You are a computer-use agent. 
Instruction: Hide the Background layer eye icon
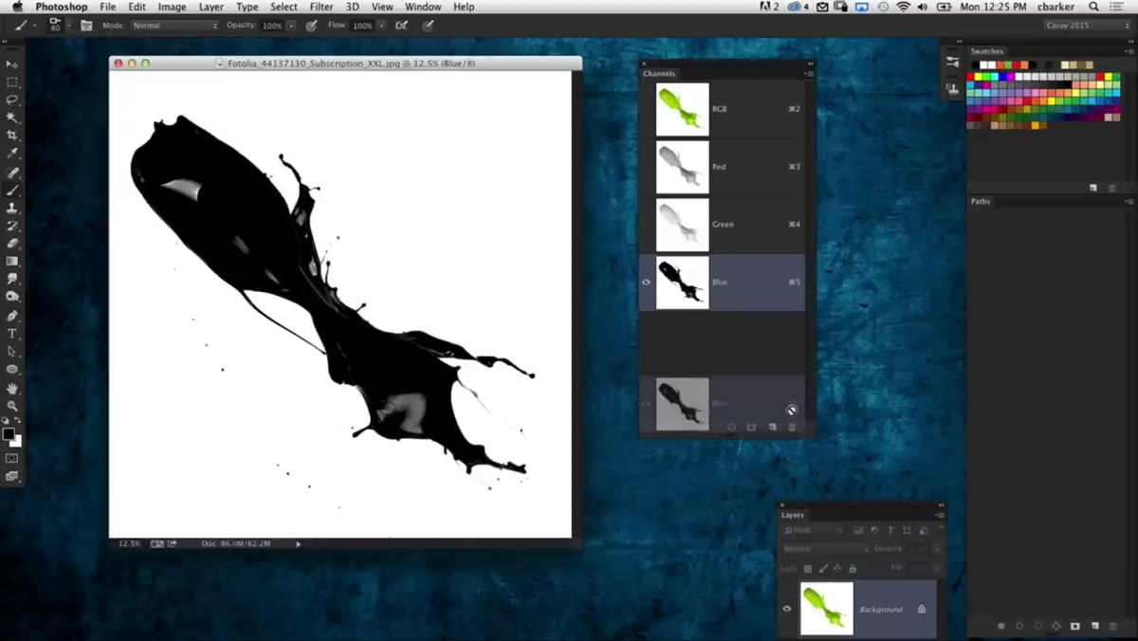click(x=787, y=609)
